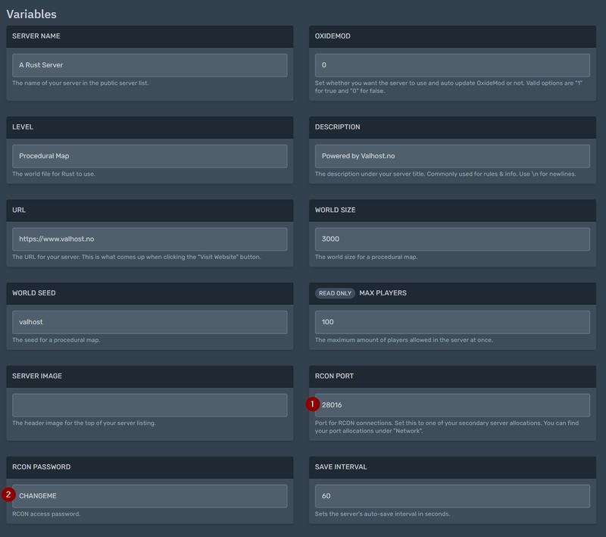
Task: Edit the Description input field
Action: [452, 156]
